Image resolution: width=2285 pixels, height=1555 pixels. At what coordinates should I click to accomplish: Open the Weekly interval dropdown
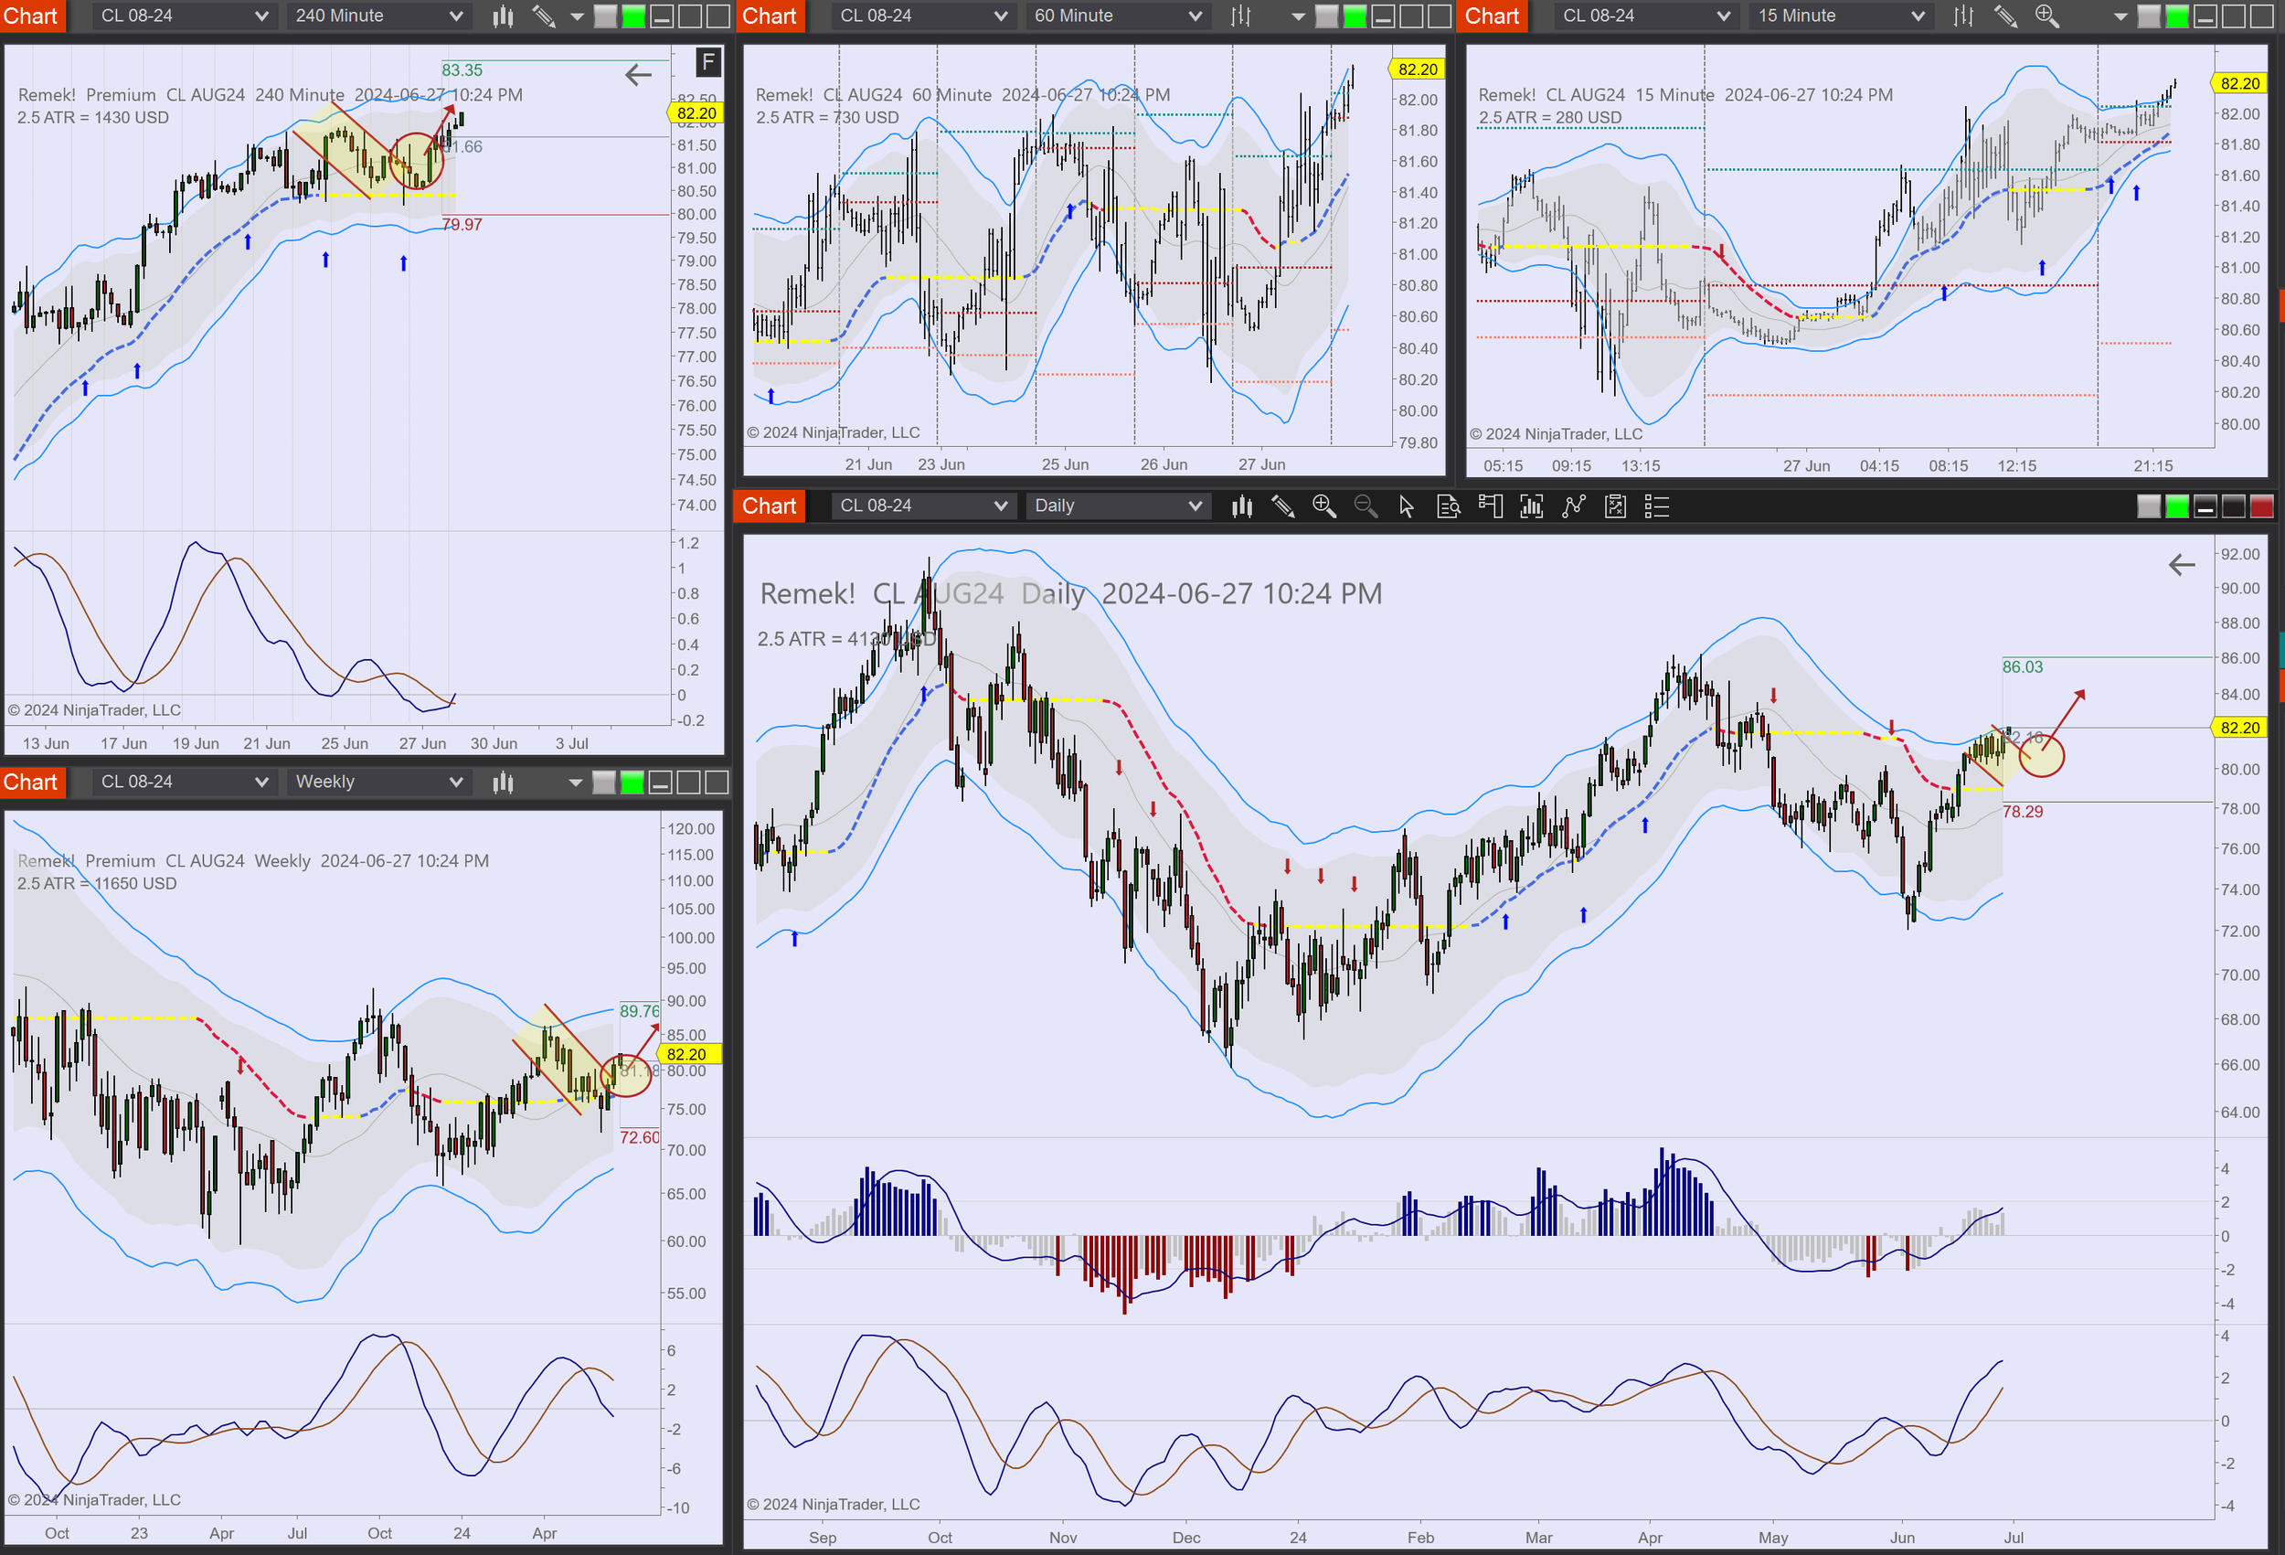pyautogui.click(x=378, y=781)
